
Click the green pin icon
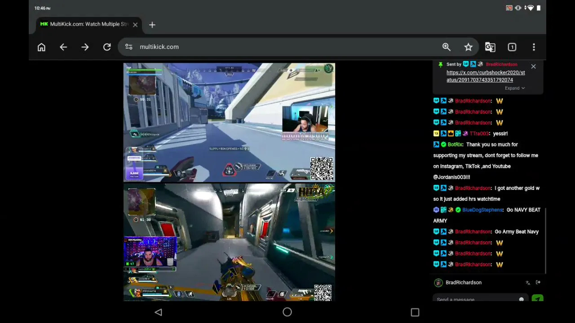[440, 65]
